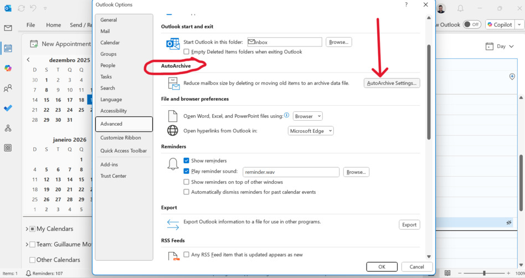
Task: Click the Start Outlook in this folder Inbox field
Action: 285,42
